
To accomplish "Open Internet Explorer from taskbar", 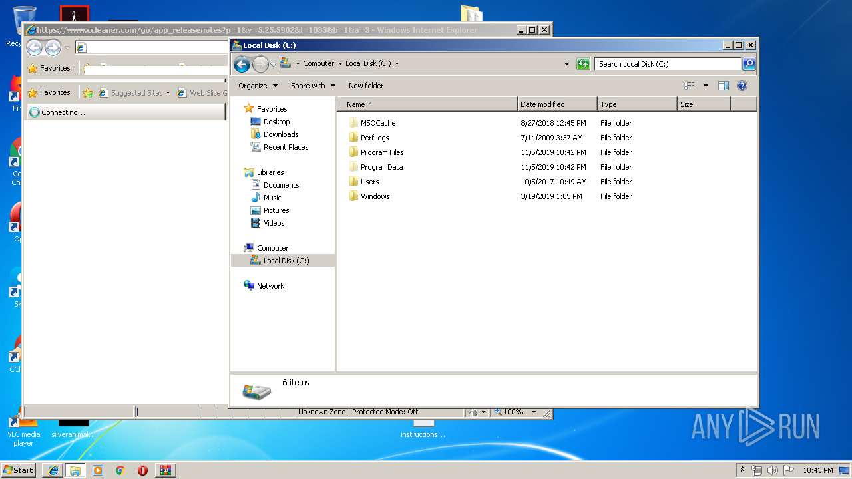I will pos(53,470).
